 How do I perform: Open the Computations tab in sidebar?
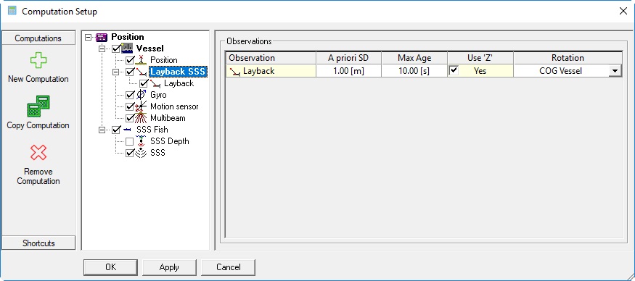[38, 38]
